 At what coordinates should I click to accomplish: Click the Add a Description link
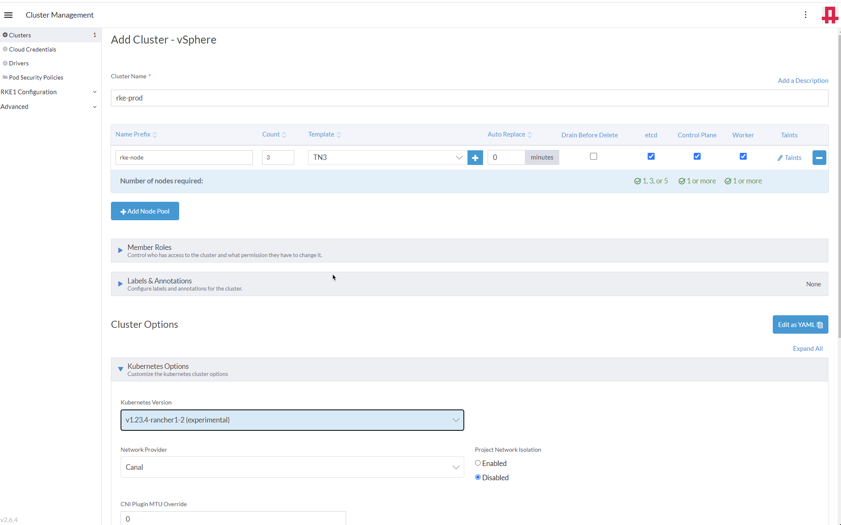(802, 81)
